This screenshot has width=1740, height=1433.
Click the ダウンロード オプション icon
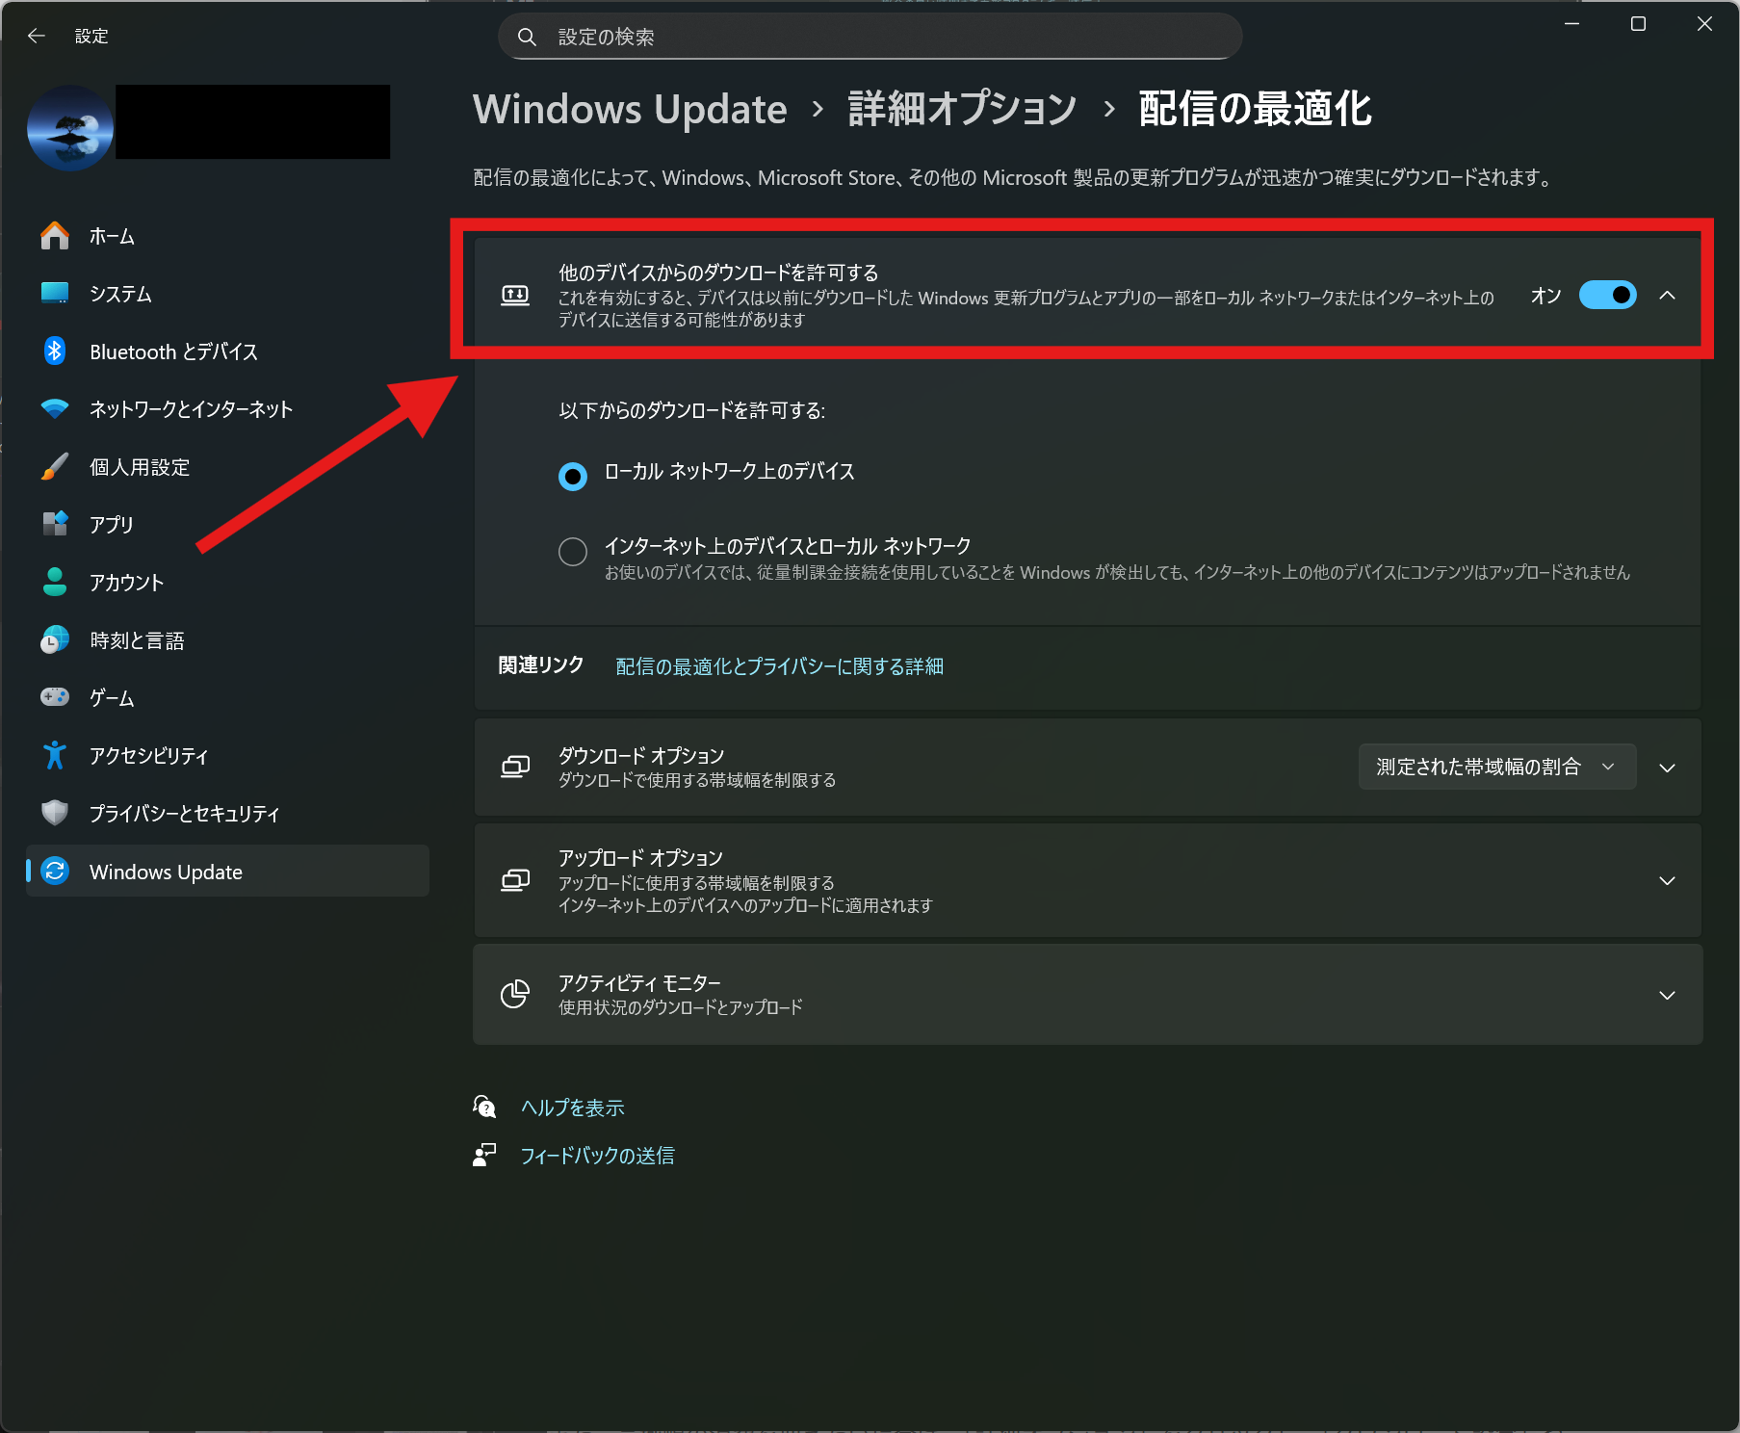click(x=515, y=768)
